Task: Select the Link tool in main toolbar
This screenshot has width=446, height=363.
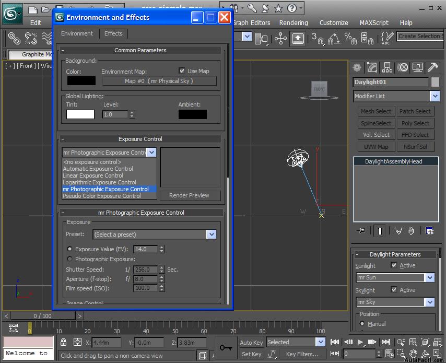Action: point(14,38)
